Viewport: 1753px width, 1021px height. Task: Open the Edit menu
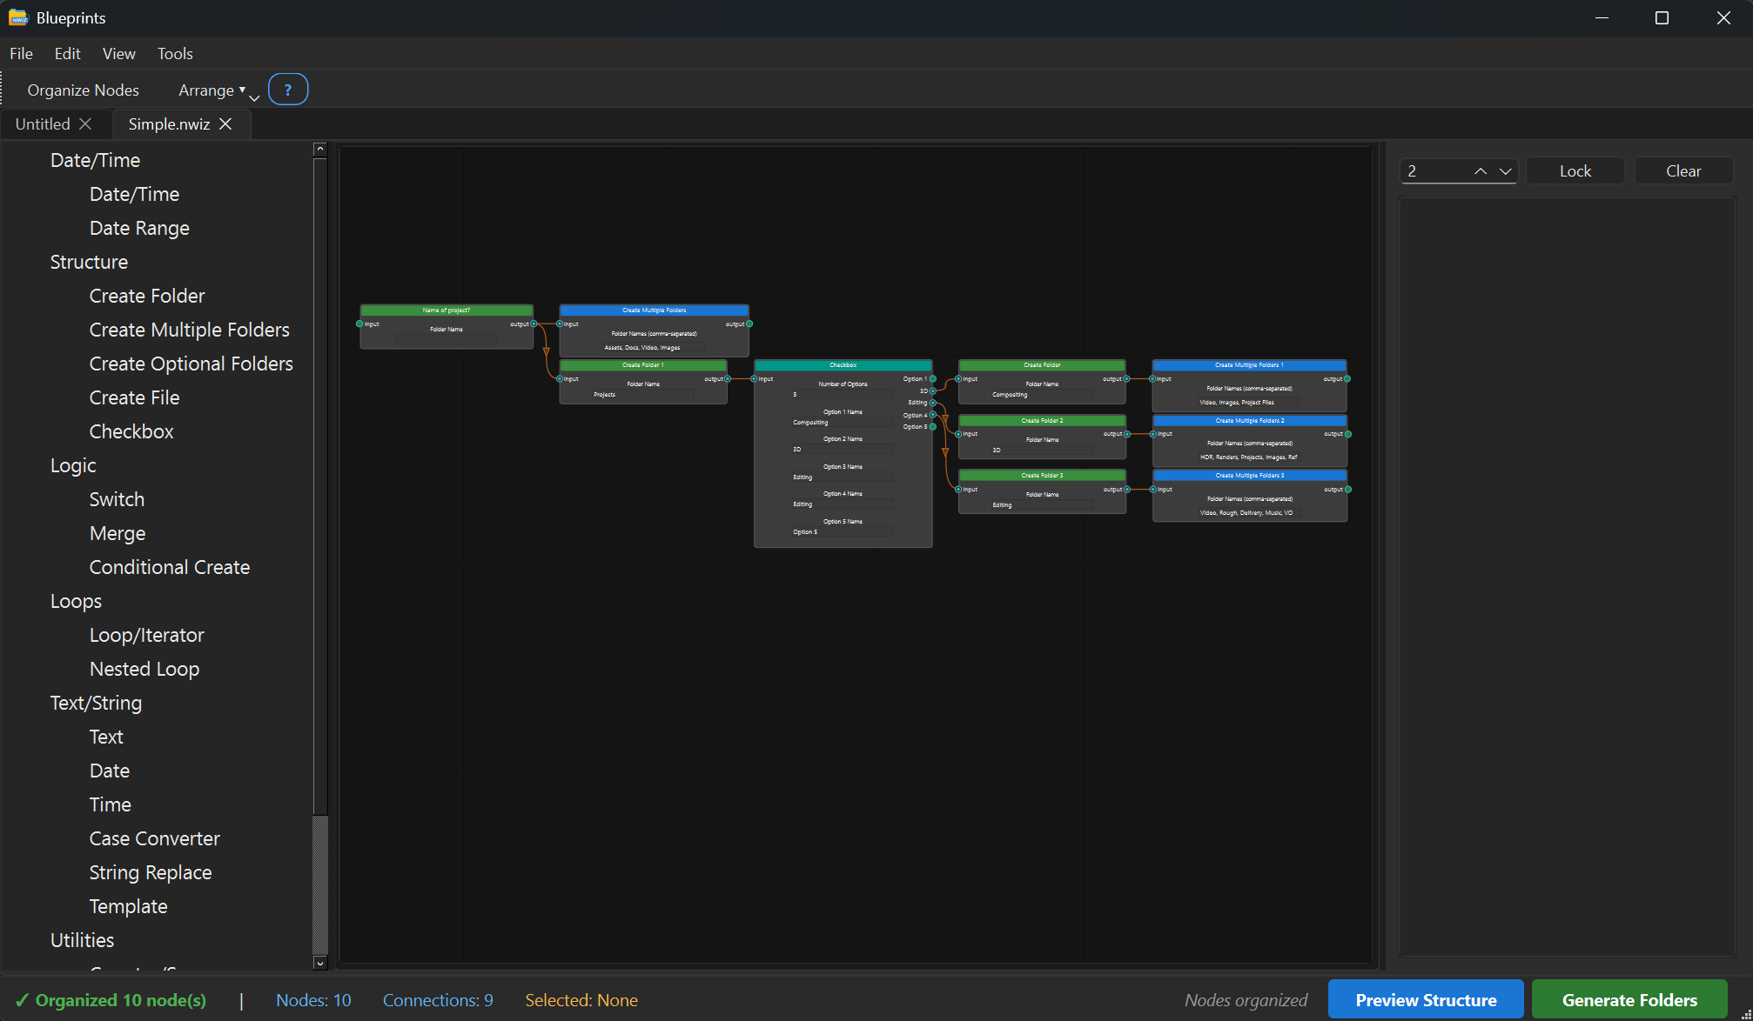[x=67, y=53]
